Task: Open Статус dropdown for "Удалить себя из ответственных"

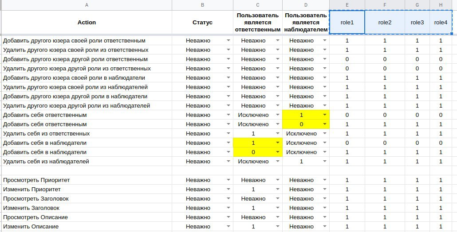Action: pos(228,134)
